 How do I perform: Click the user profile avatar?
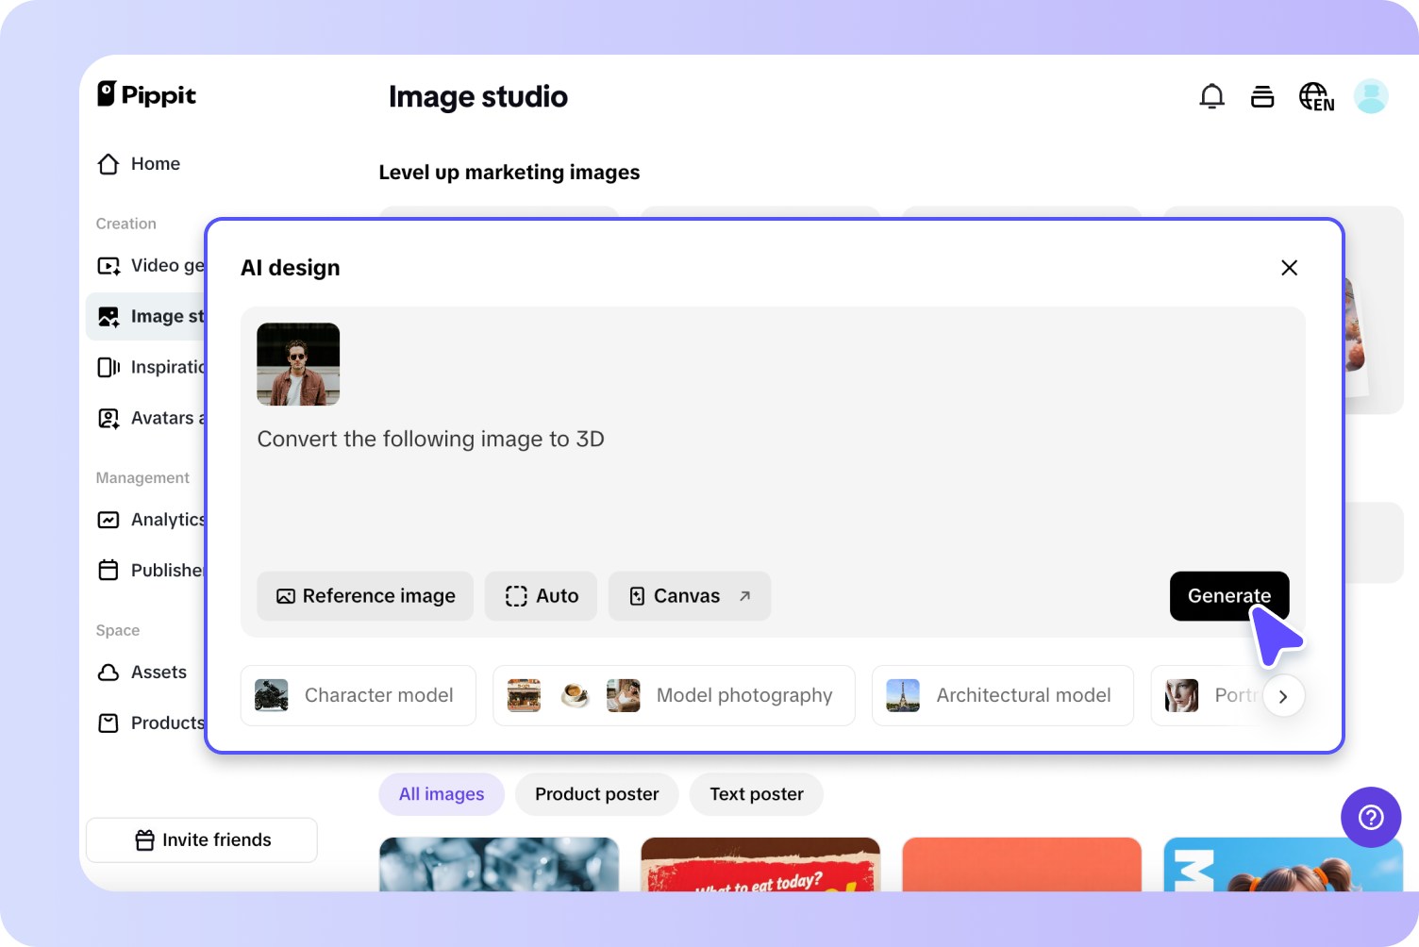click(1370, 96)
